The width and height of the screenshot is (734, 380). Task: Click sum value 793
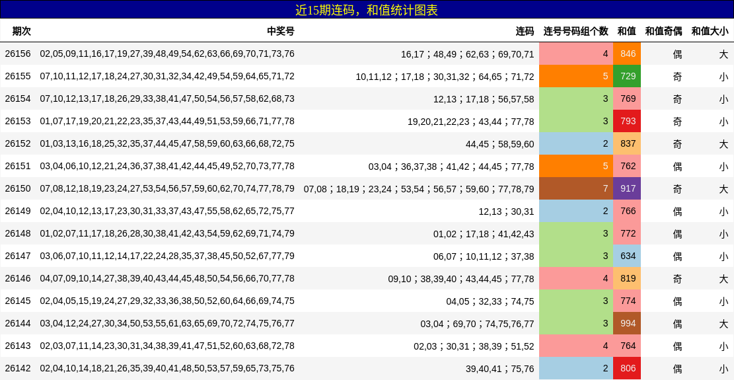tap(628, 121)
